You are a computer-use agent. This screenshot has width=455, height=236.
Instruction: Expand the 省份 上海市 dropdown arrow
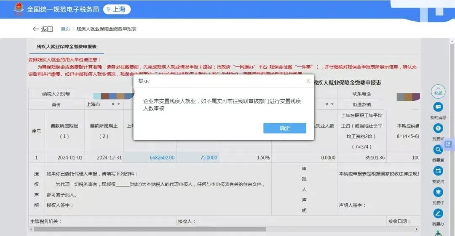[x=119, y=104]
